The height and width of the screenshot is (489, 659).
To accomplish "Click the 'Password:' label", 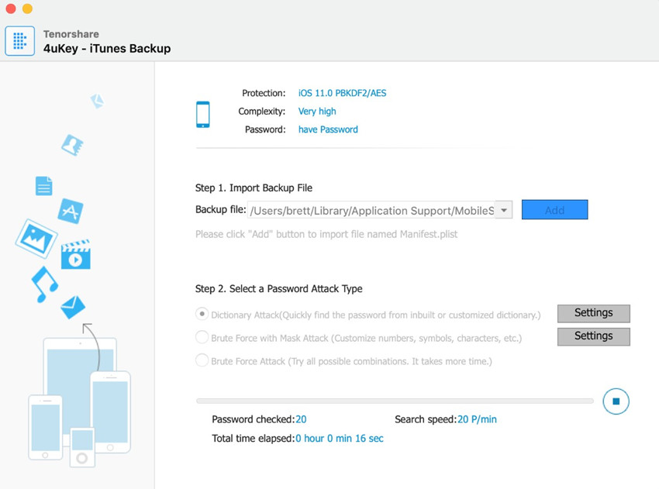I will pos(265,129).
